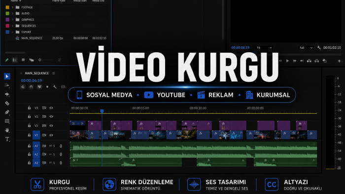Screen dimensions: 345x194
Task: Toggle A2 track targeting button
Action: 36,154
